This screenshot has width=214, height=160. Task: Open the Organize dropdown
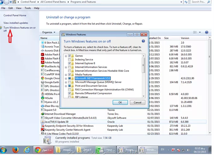(x=49, y=32)
